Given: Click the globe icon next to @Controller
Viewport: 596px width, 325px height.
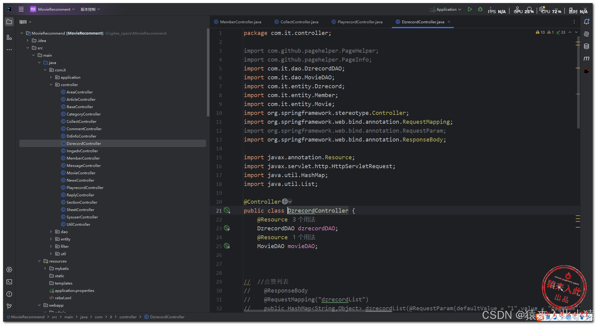Looking at the screenshot, I should 285,202.
